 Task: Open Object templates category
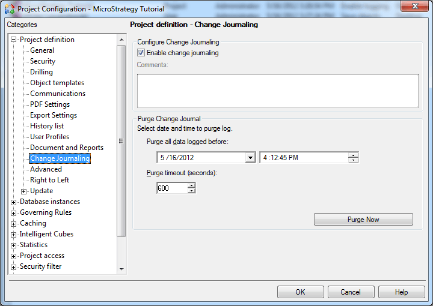click(57, 83)
